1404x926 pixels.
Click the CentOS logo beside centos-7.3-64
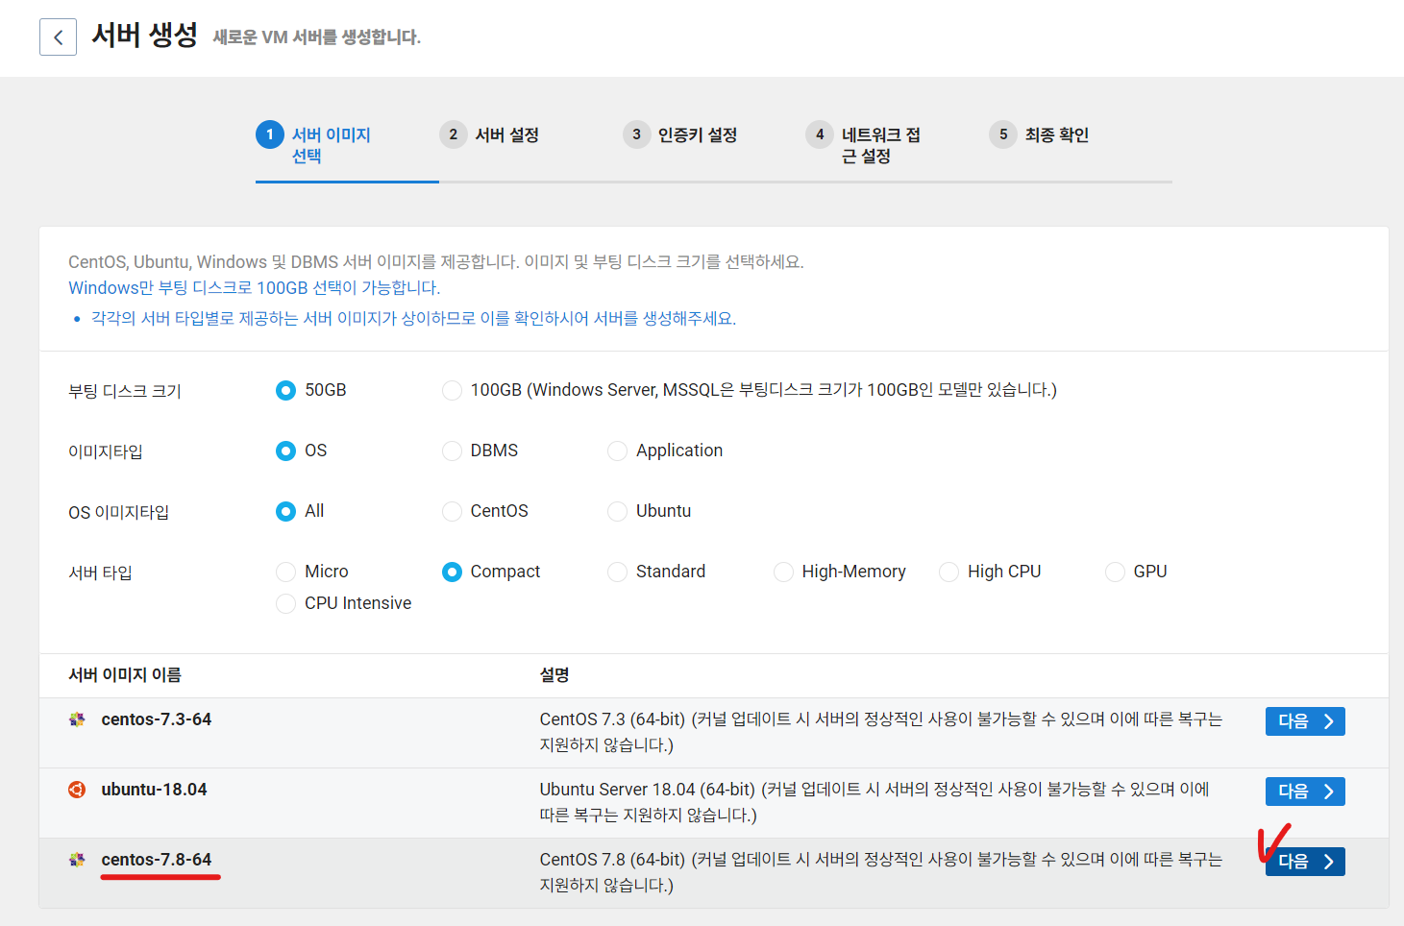click(x=78, y=719)
